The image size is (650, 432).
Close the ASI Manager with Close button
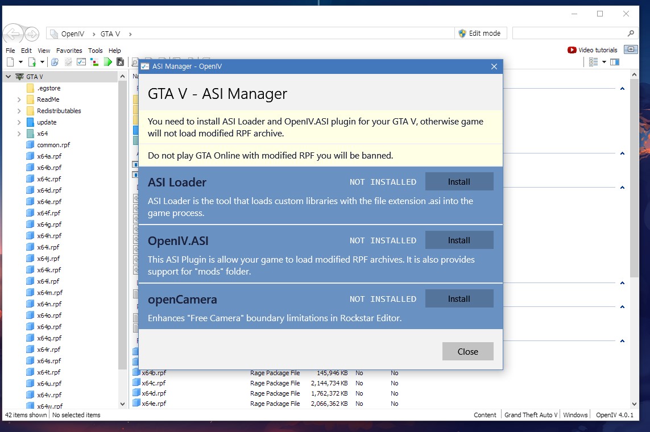tap(467, 351)
